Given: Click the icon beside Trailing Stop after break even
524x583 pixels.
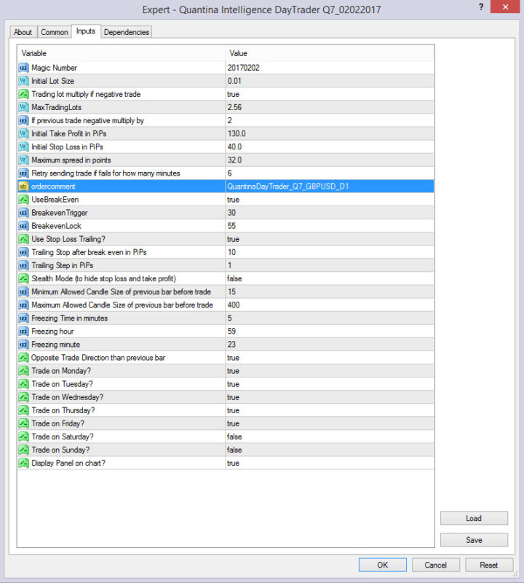Looking at the screenshot, I should click(23, 252).
